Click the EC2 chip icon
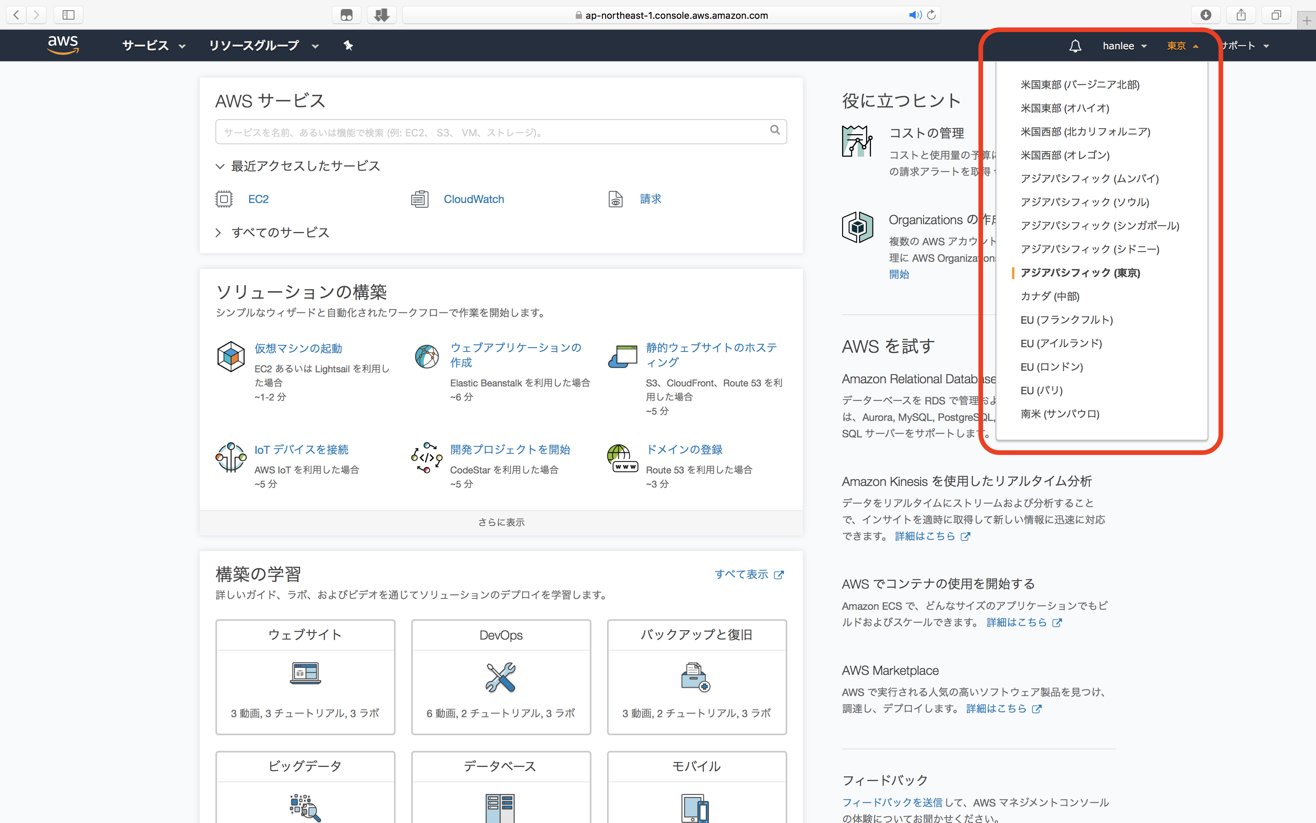1316x823 pixels. [x=224, y=199]
